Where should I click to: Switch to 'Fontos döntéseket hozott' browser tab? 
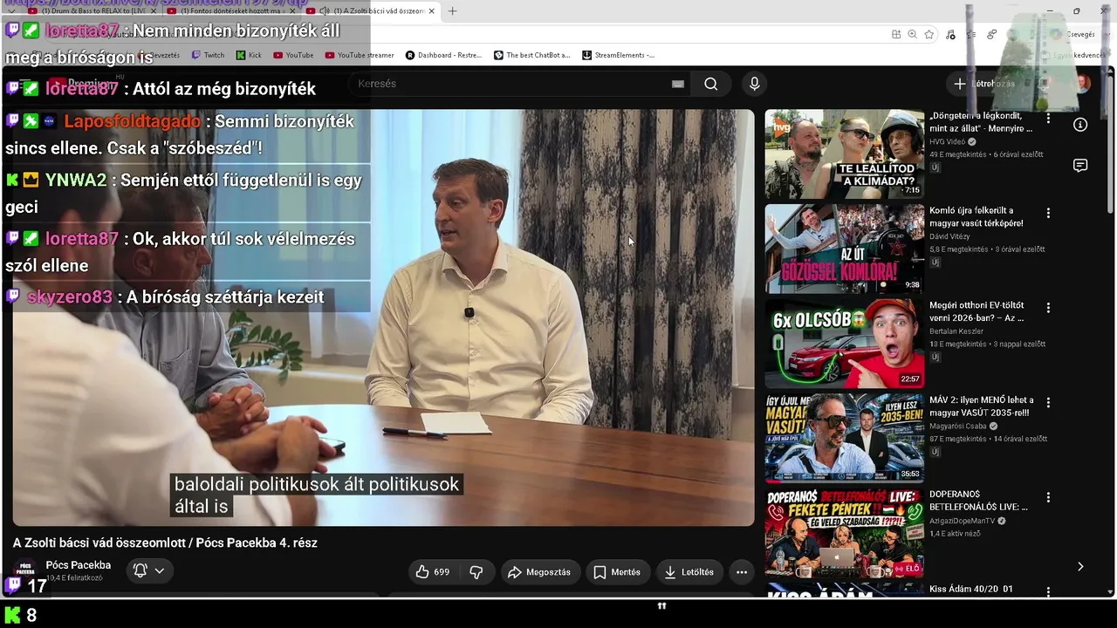tap(231, 11)
